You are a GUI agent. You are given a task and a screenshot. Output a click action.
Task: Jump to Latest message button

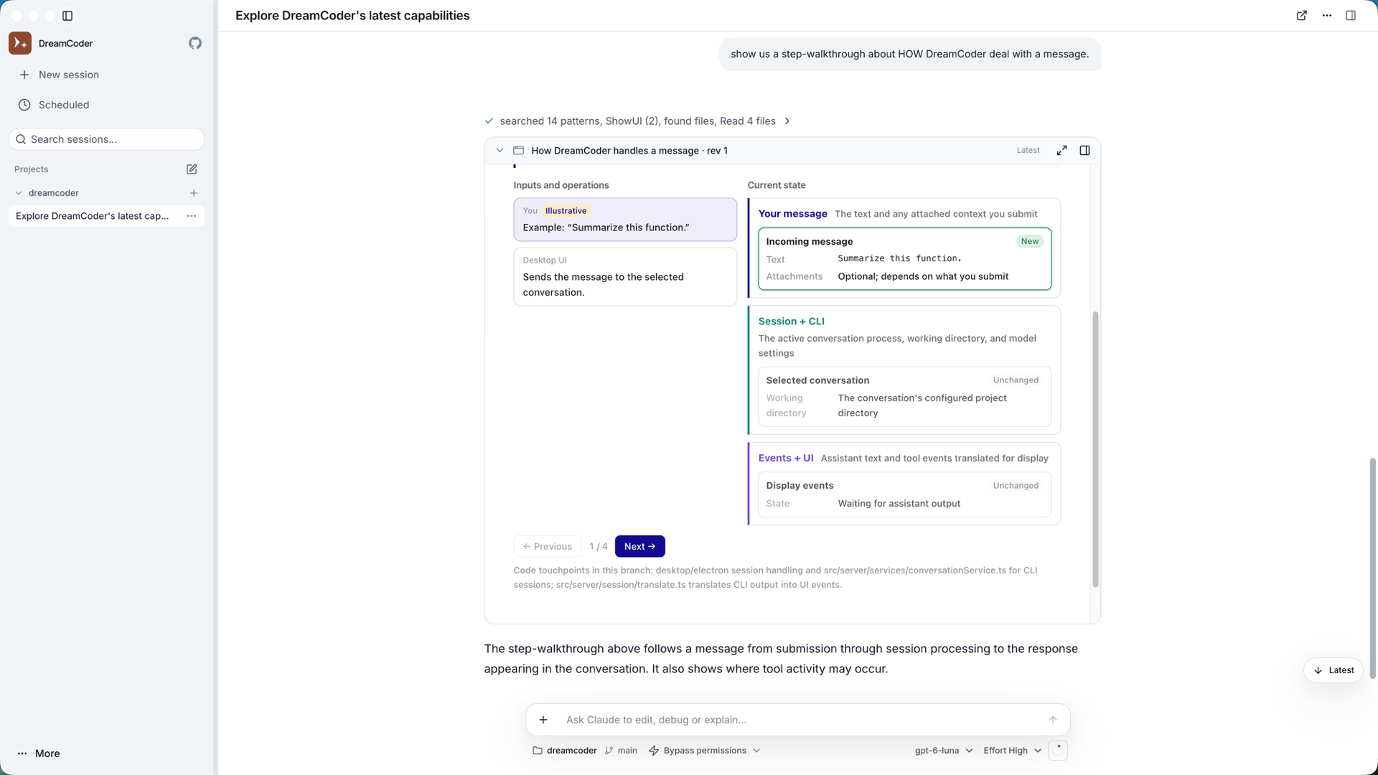click(1334, 670)
